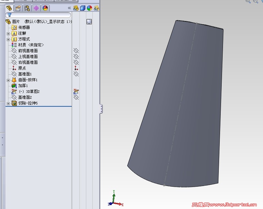Open the DimXpertManager tab

coord(36,8)
